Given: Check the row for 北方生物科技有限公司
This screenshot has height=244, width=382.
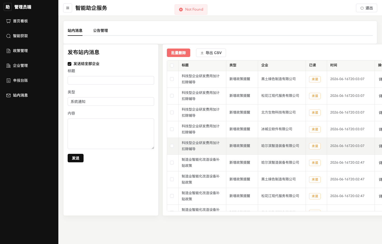Looking at the screenshot, I should click(172, 112).
